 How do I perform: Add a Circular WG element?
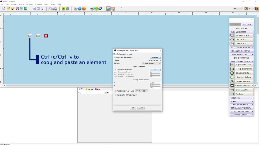[x=241, y=39]
